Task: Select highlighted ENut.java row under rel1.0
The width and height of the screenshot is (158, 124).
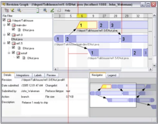Action: click(32, 39)
